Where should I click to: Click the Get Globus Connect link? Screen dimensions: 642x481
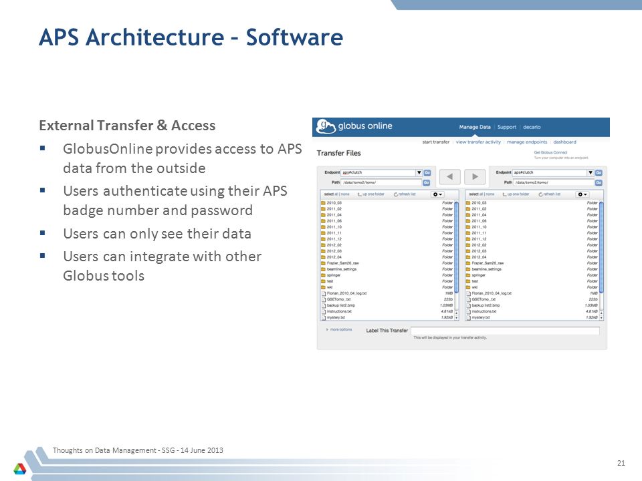(x=550, y=152)
